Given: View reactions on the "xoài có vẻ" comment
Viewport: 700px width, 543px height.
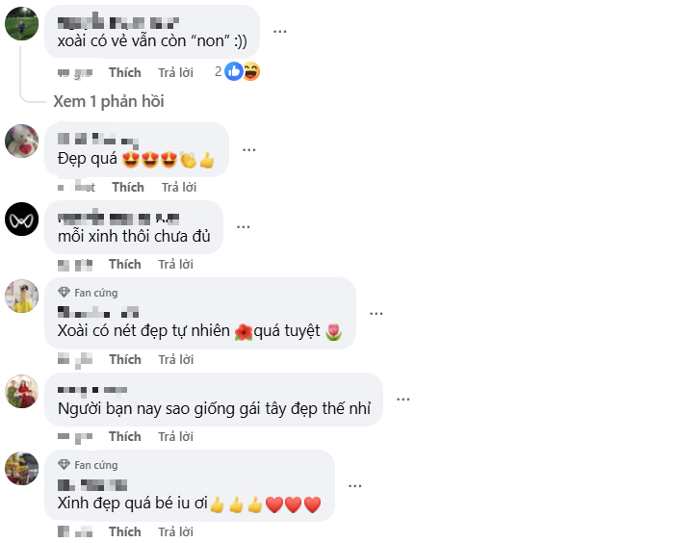Looking at the screenshot, I should pyautogui.click(x=241, y=71).
